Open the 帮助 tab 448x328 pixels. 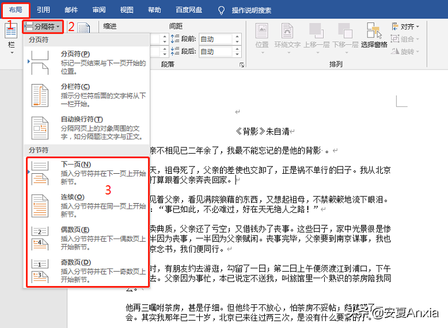click(x=154, y=10)
